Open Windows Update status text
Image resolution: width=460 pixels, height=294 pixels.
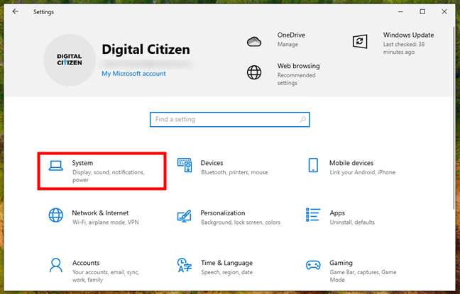click(404, 48)
